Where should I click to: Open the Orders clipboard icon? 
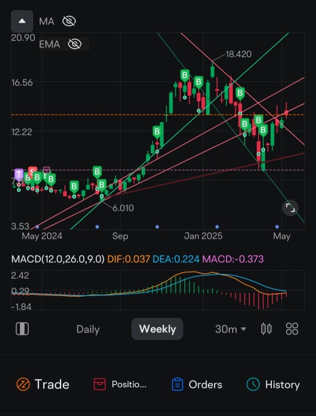177,384
